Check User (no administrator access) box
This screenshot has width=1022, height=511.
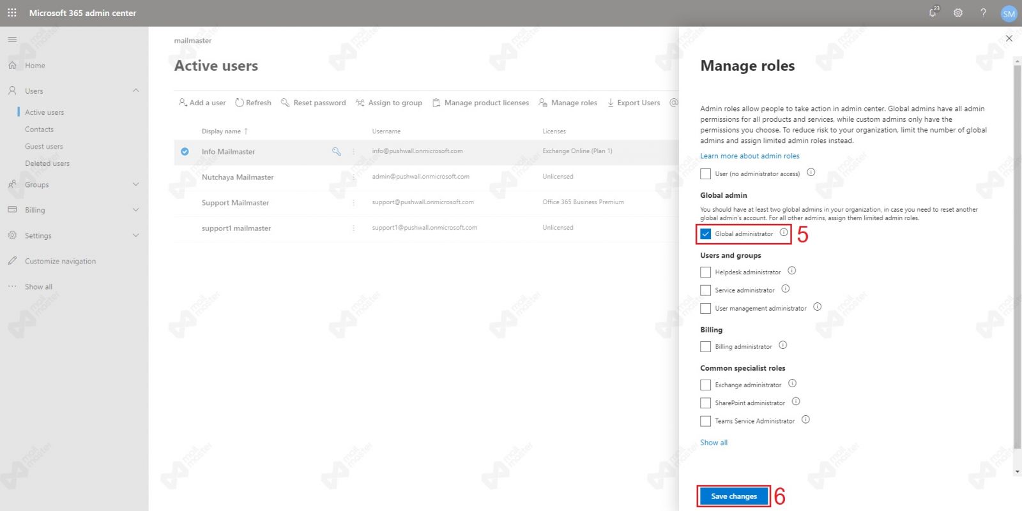[x=706, y=174]
